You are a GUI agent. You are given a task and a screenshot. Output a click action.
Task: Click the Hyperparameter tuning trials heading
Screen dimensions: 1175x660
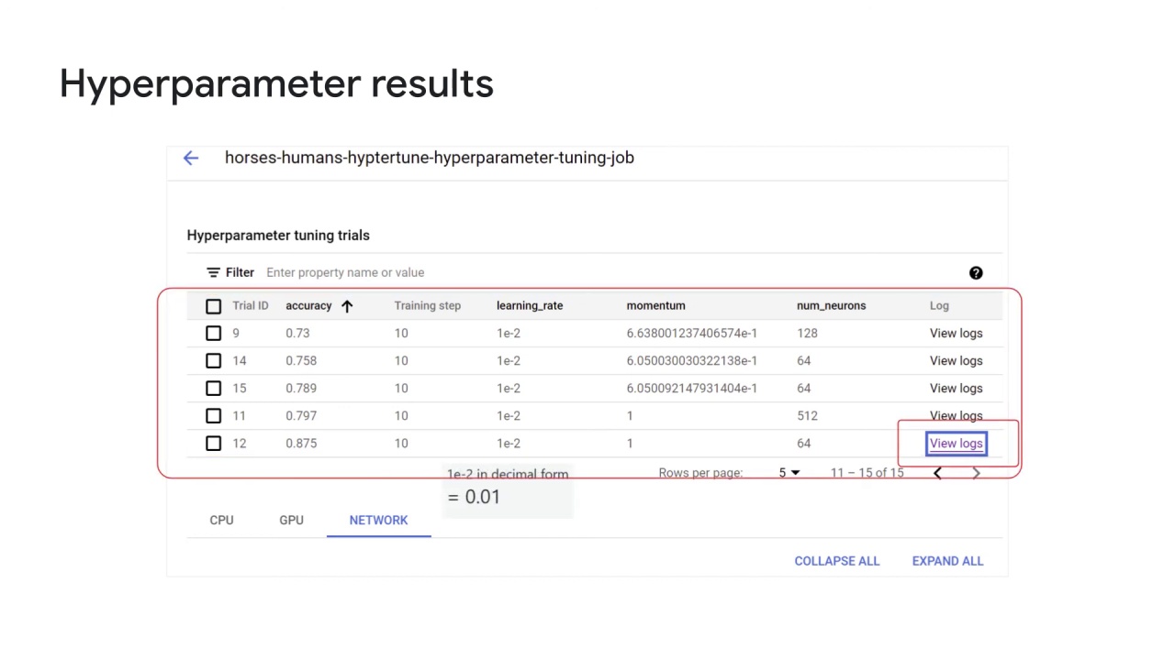click(278, 236)
